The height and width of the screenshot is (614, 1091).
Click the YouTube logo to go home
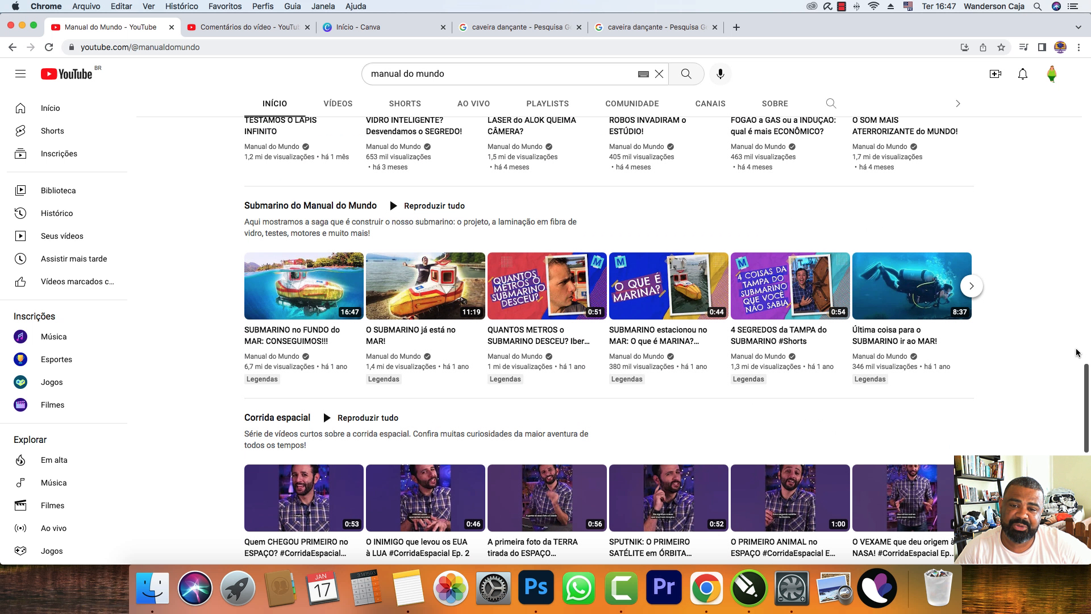(68, 73)
